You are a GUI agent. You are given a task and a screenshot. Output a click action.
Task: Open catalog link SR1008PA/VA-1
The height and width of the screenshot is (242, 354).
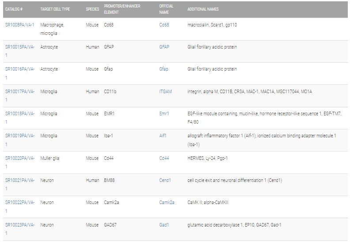19,25
